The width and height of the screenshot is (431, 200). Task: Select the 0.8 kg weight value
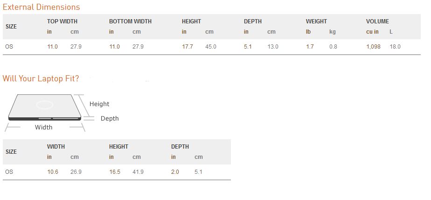[x=333, y=47]
